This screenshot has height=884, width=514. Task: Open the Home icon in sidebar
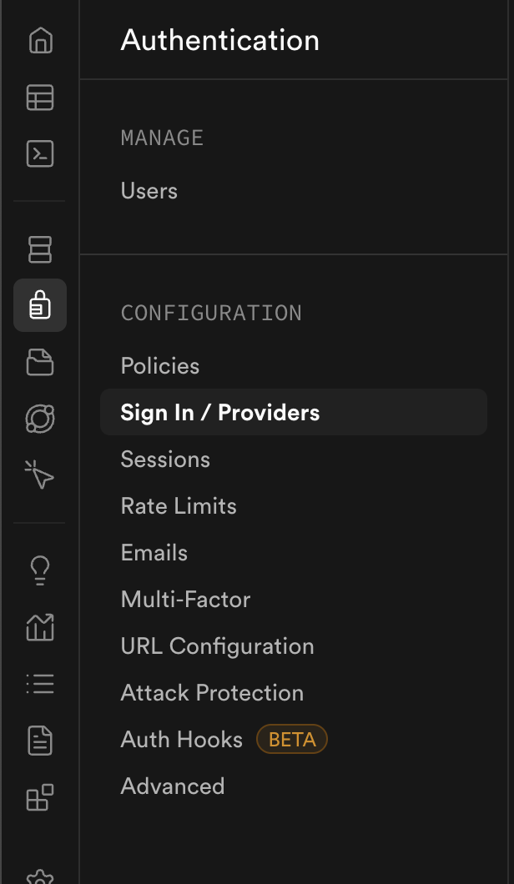40,41
